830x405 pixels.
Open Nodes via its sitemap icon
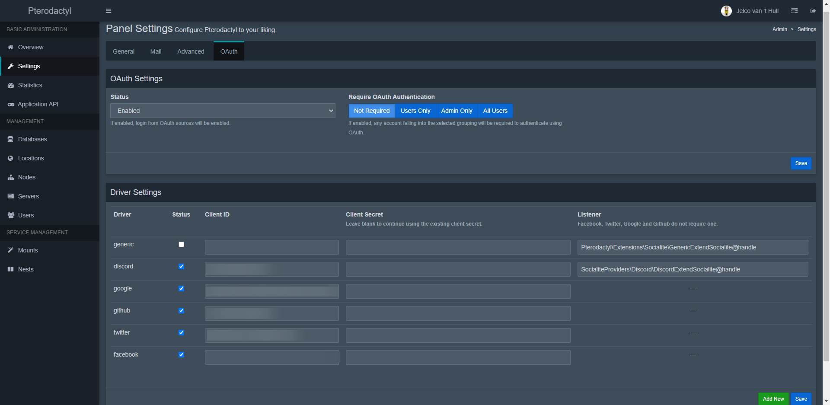[x=11, y=177]
